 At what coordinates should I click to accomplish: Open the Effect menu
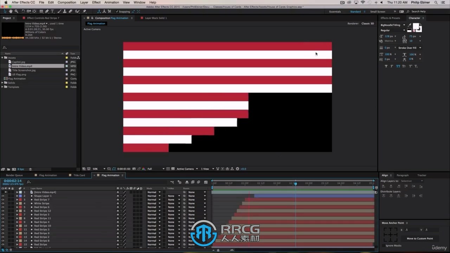96,2
